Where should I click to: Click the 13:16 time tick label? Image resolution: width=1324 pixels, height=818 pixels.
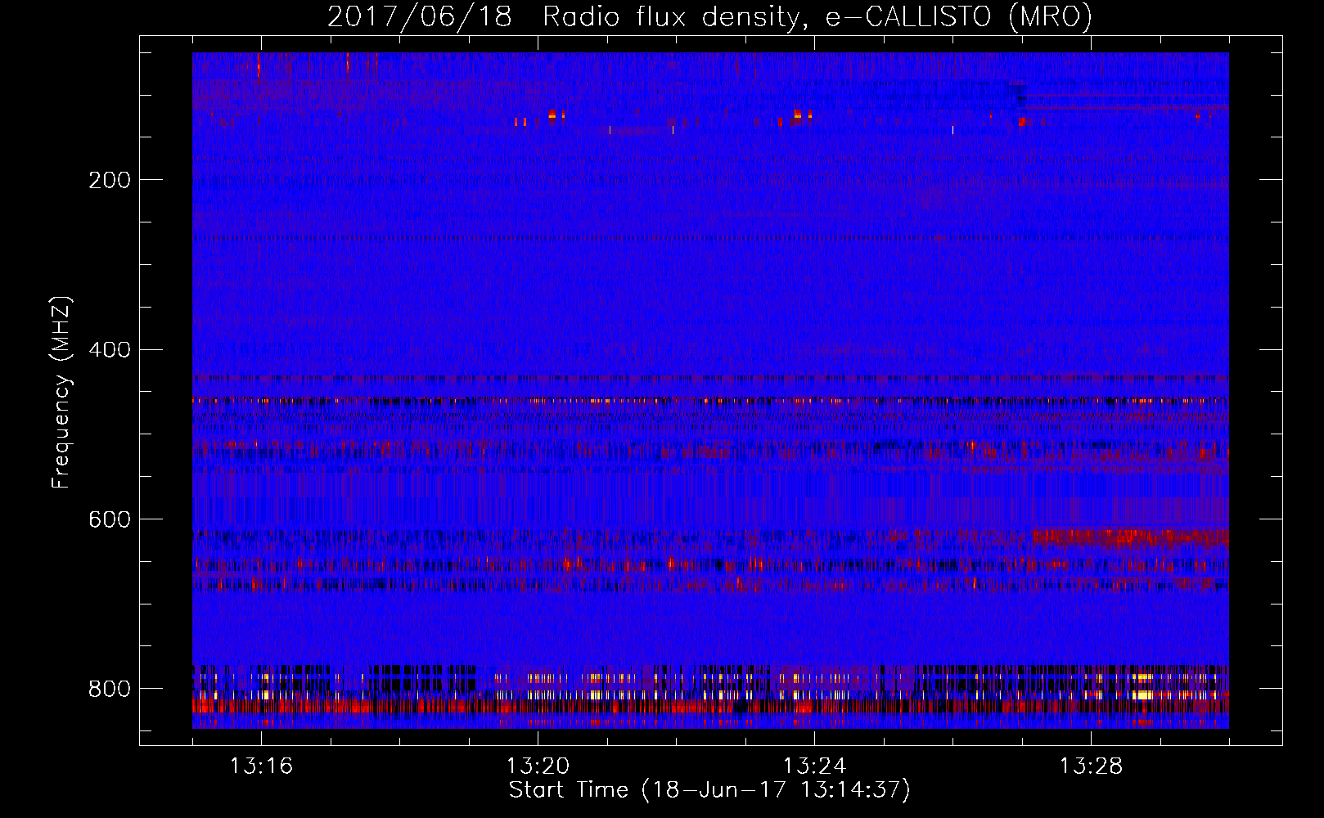click(x=261, y=766)
